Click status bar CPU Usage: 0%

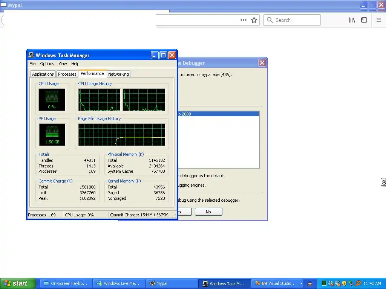79,215
